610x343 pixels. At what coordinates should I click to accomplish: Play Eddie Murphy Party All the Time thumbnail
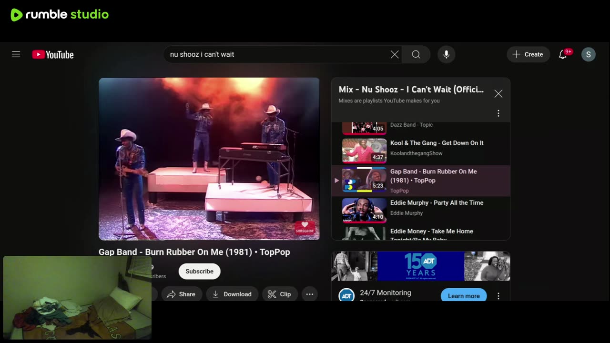pos(364,210)
